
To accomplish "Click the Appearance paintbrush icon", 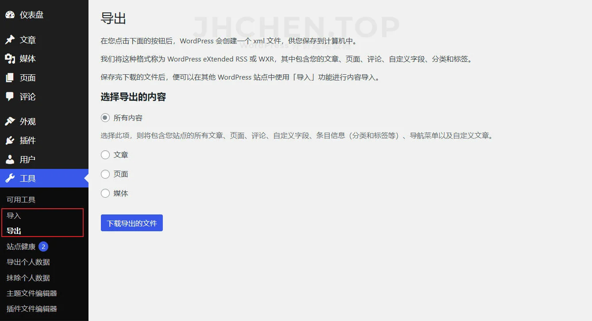I will pos(10,121).
